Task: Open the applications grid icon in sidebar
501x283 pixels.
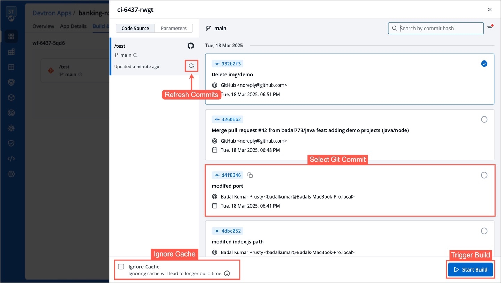Action: [x=11, y=36]
